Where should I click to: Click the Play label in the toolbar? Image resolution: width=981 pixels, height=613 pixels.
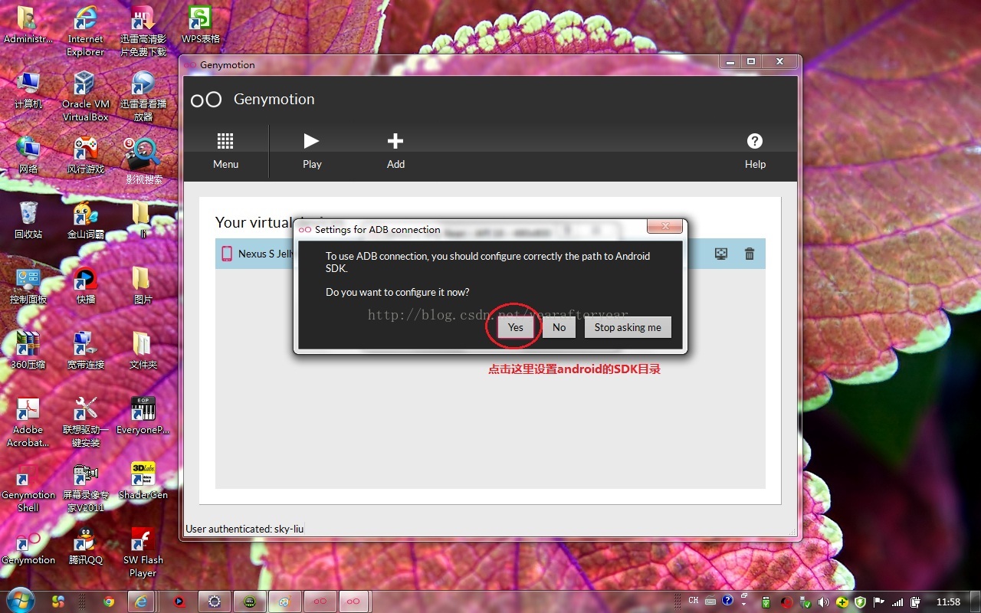(312, 164)
